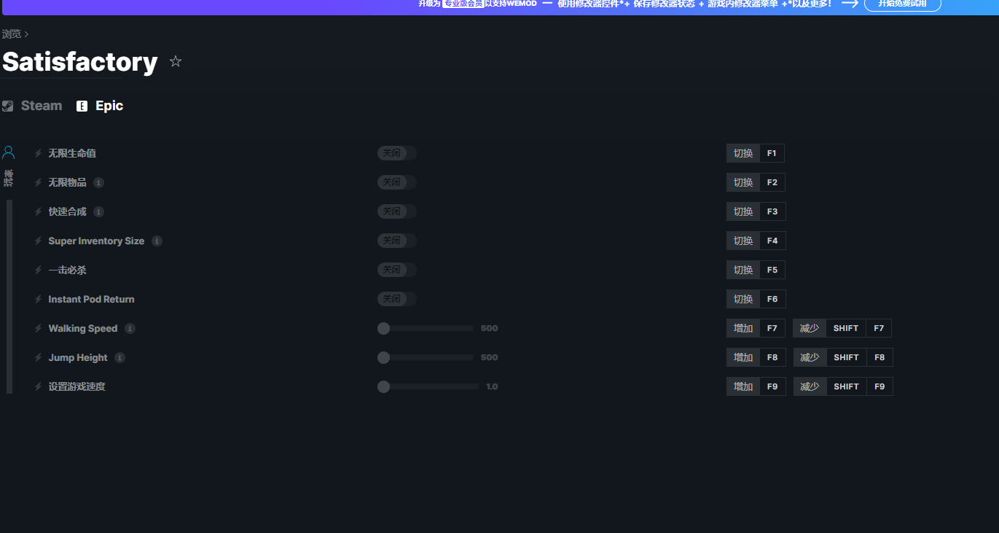Click the F3 hotkey for 快速合成
The image size is (999, 533).
click(x=756, y=211)
